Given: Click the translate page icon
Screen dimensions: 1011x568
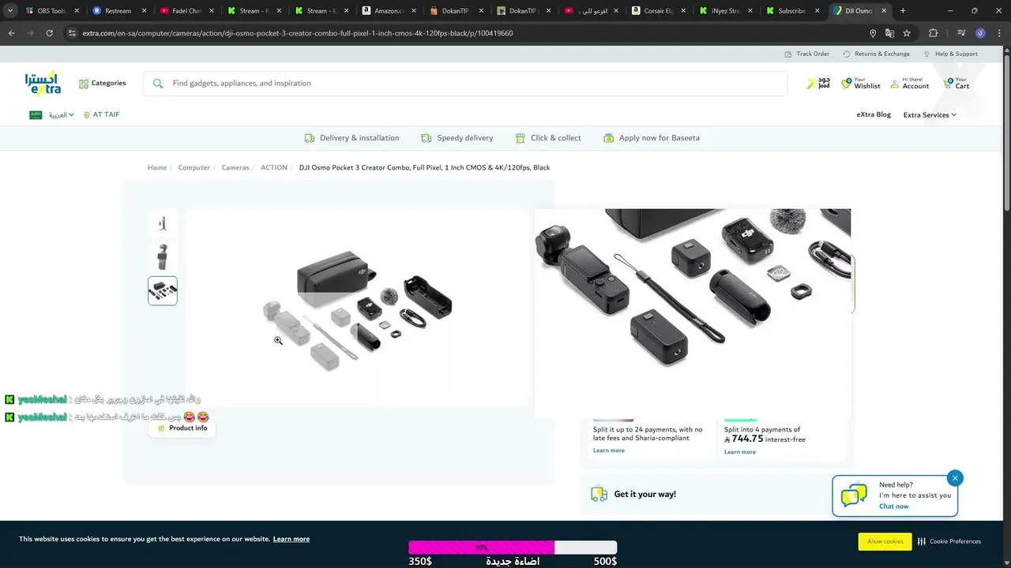Looking at the screenshot, I should pos(889,33).
